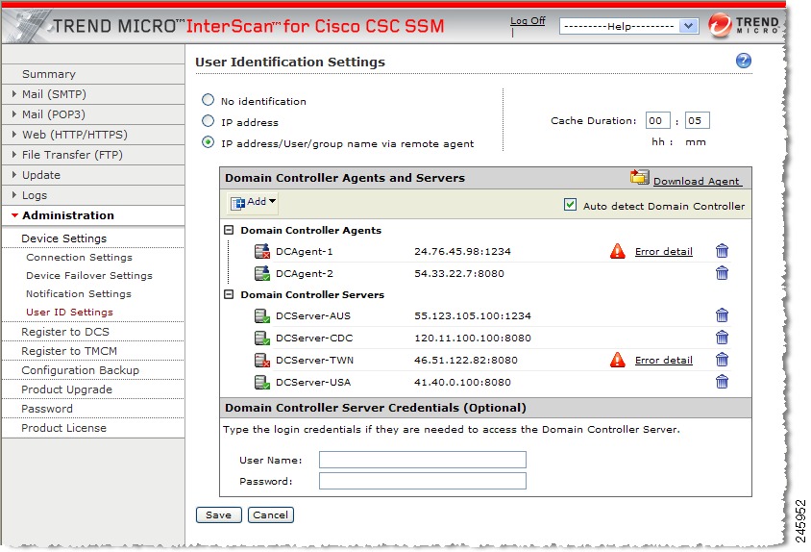Click the Log Off link

click(528, 21)
